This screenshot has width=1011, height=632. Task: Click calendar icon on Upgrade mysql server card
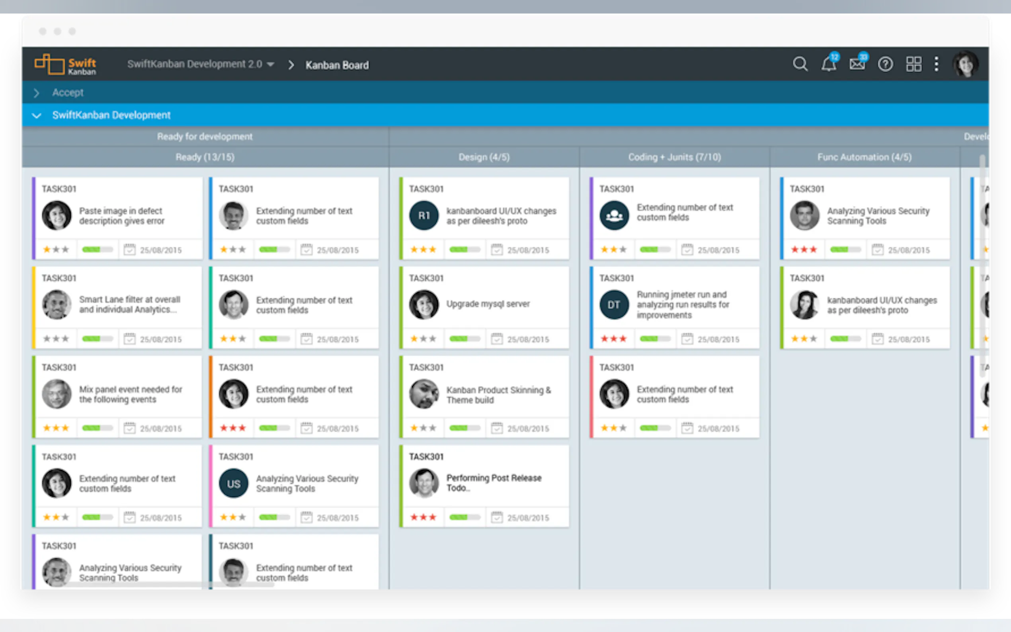pos(496,339)
